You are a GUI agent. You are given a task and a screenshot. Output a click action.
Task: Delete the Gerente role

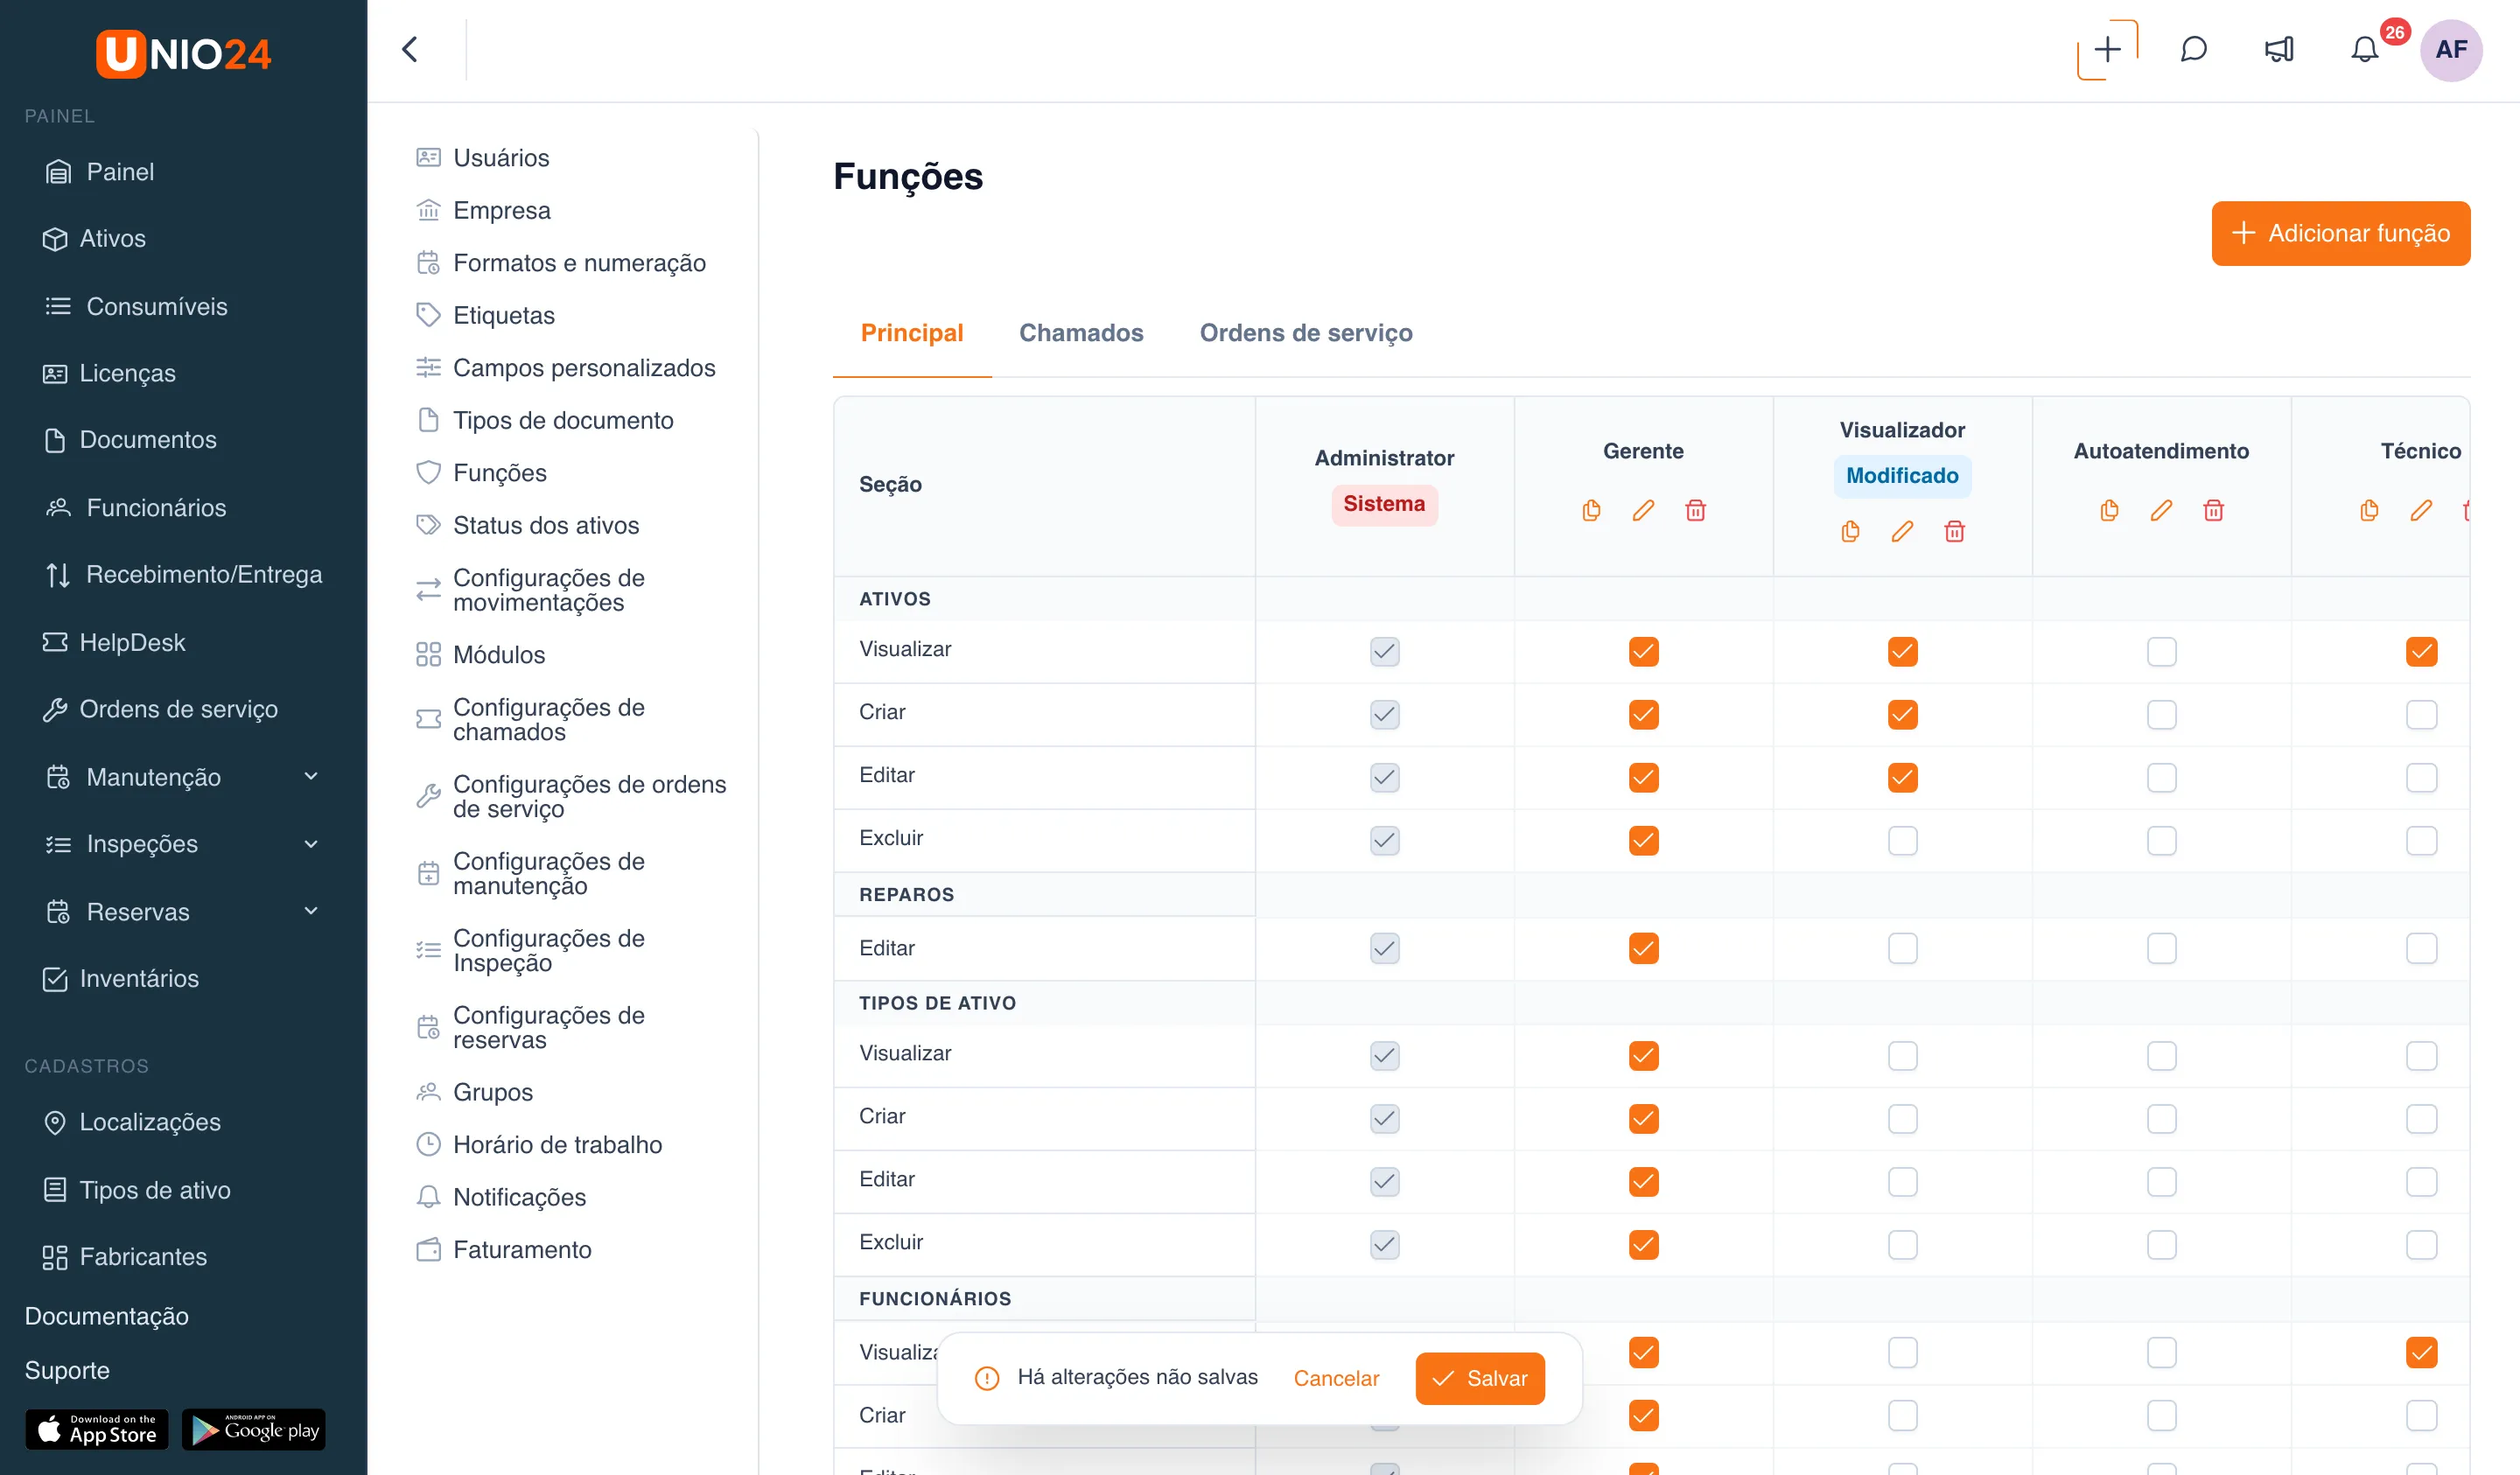1695,510
